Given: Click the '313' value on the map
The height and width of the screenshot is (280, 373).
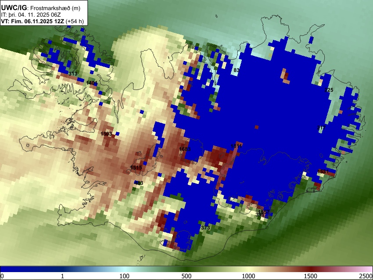Looking at the screenshot, I should pyautogui.click(x=73, y=73).
